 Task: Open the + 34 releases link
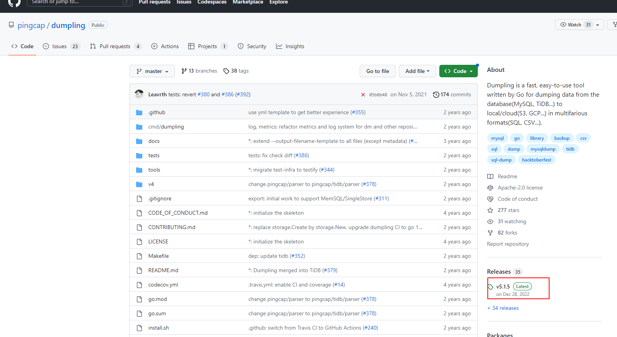point(503,308)
